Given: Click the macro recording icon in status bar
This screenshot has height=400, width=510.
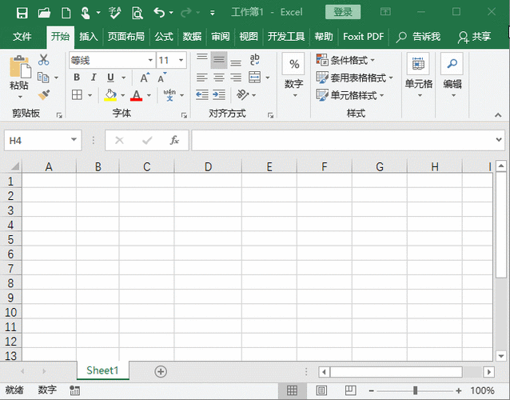Looking at the screenshot, I should (x=75, y=390).
